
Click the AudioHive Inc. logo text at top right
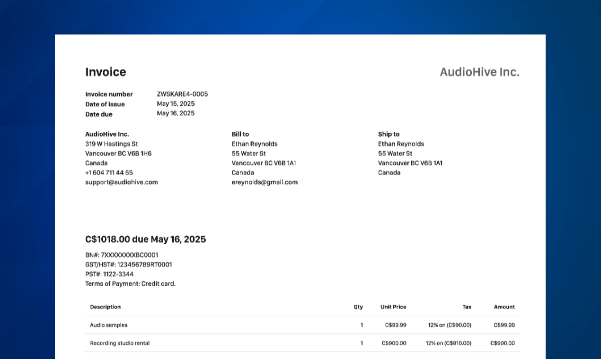point(479,72)
